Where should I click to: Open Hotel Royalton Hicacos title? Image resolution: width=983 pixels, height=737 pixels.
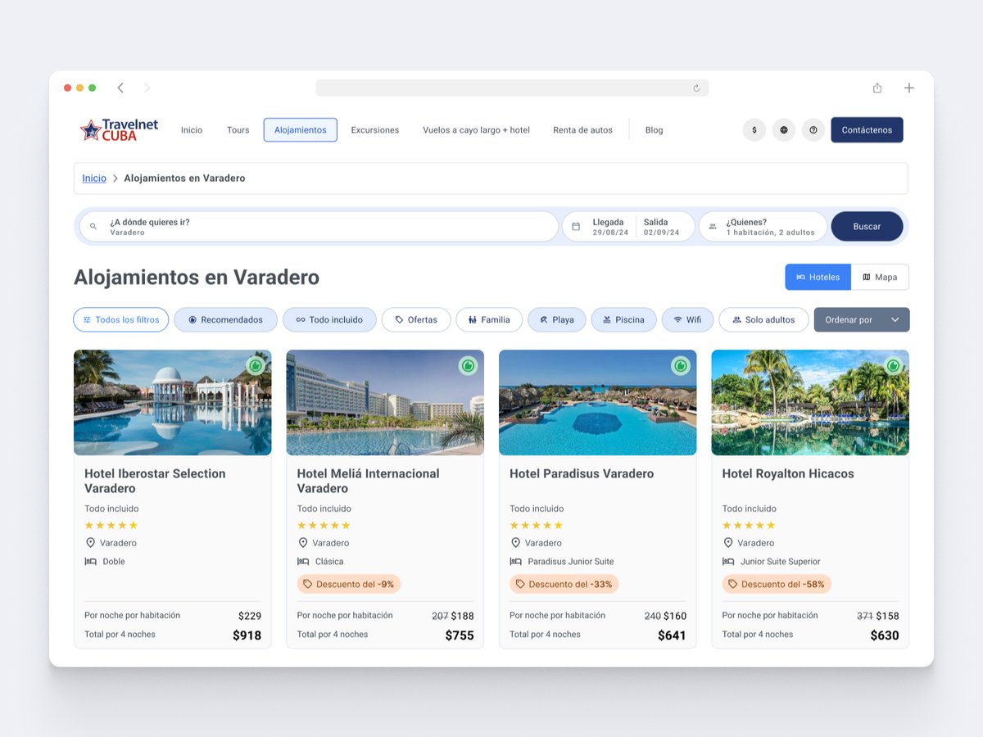click(788, 473)
